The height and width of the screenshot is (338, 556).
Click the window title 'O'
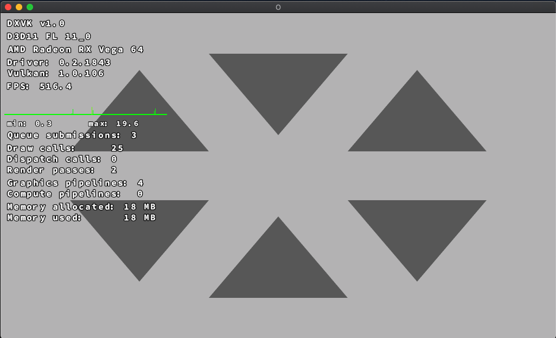click(278, 7)
